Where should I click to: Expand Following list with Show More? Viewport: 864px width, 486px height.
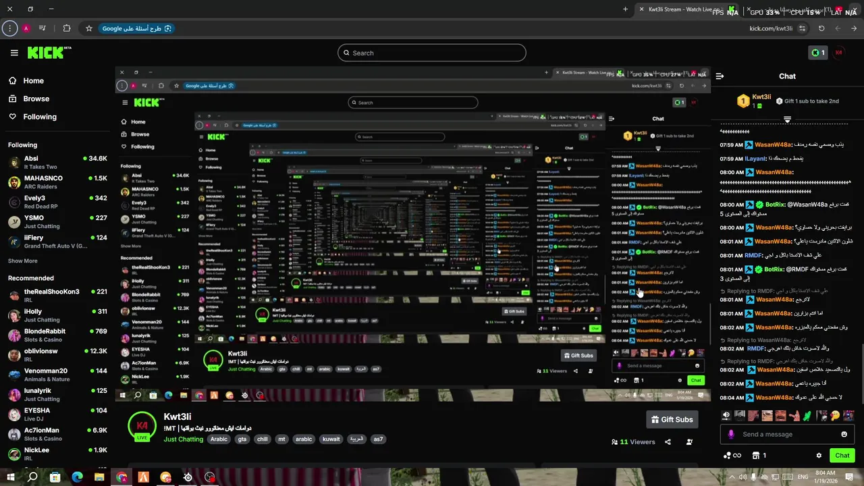(x=23, y=261)
